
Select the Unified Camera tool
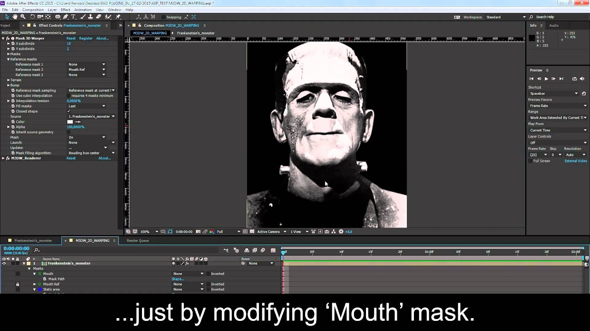click(x=40, y=17)
